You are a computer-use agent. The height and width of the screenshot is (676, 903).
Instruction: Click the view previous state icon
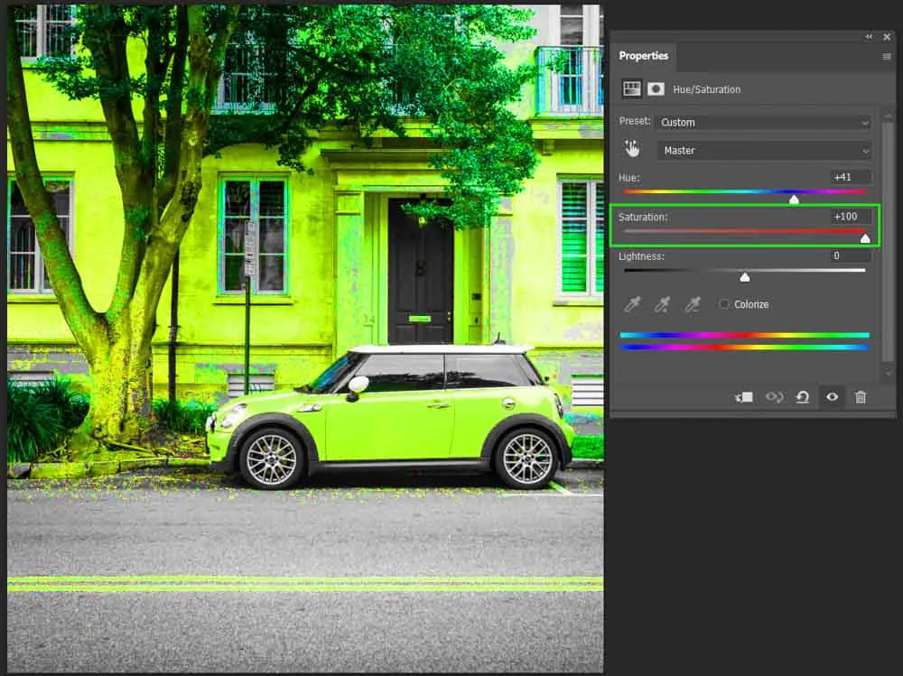point(774,397)
